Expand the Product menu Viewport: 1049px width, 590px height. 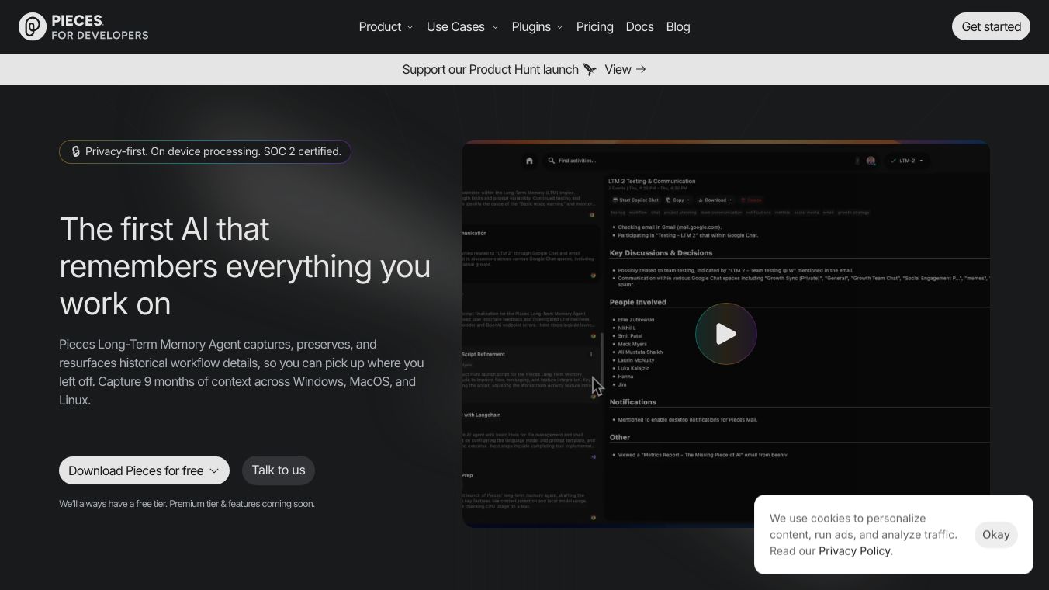[x=386, y=26]
